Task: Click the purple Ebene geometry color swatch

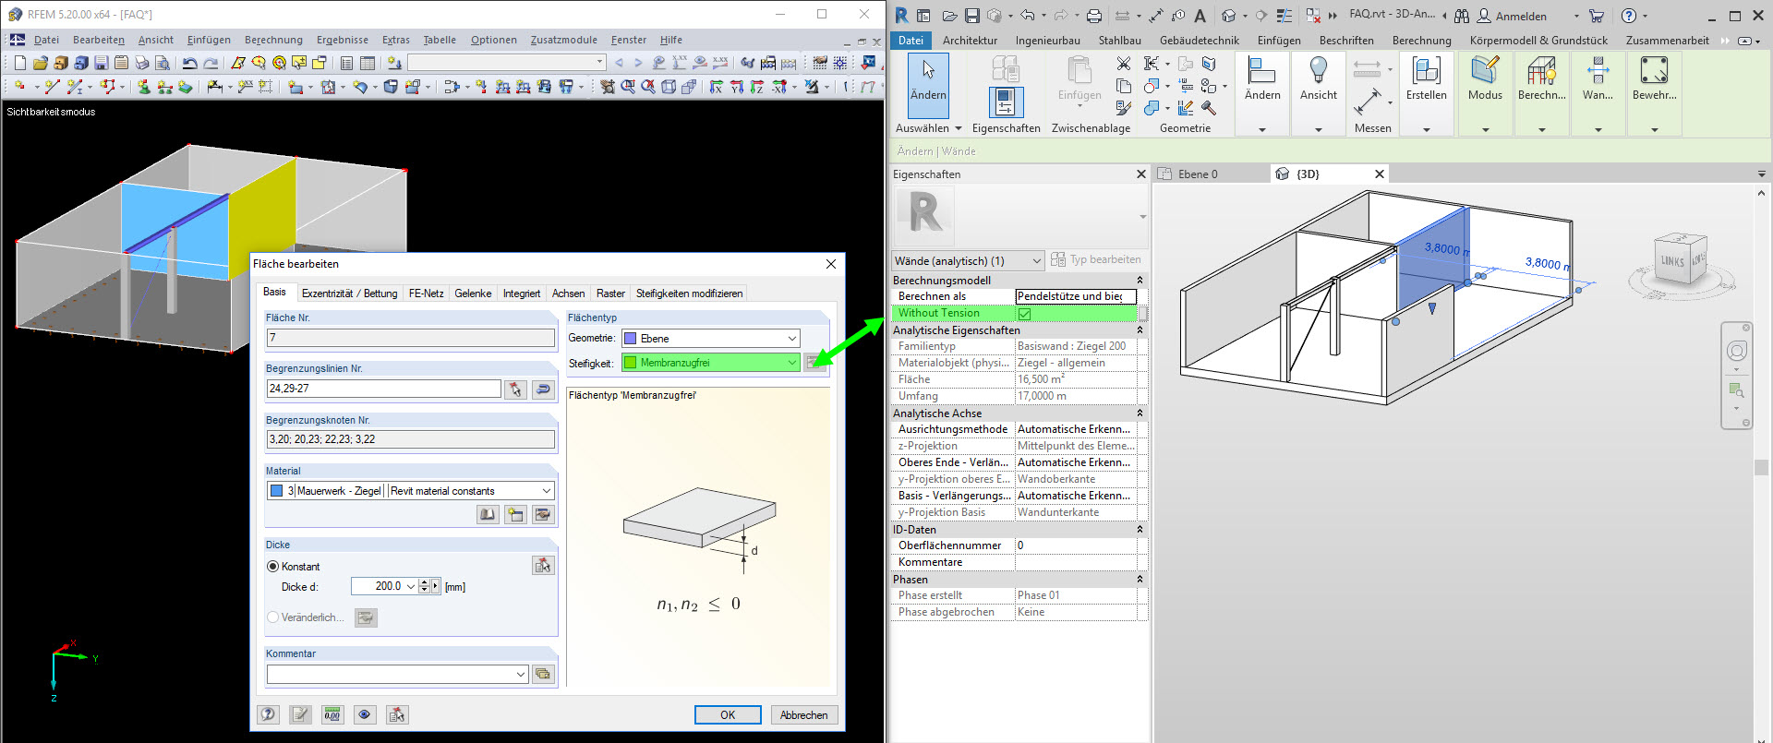Action: pos(631,339)
